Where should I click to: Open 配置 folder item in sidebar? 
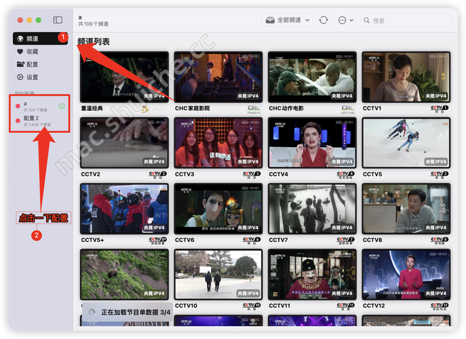33,64
